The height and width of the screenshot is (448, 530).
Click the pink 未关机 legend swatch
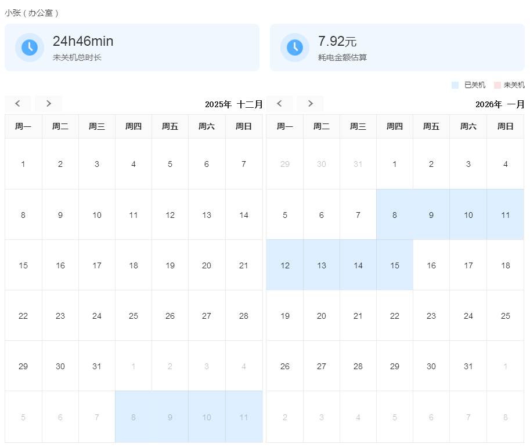coord(497,85)
